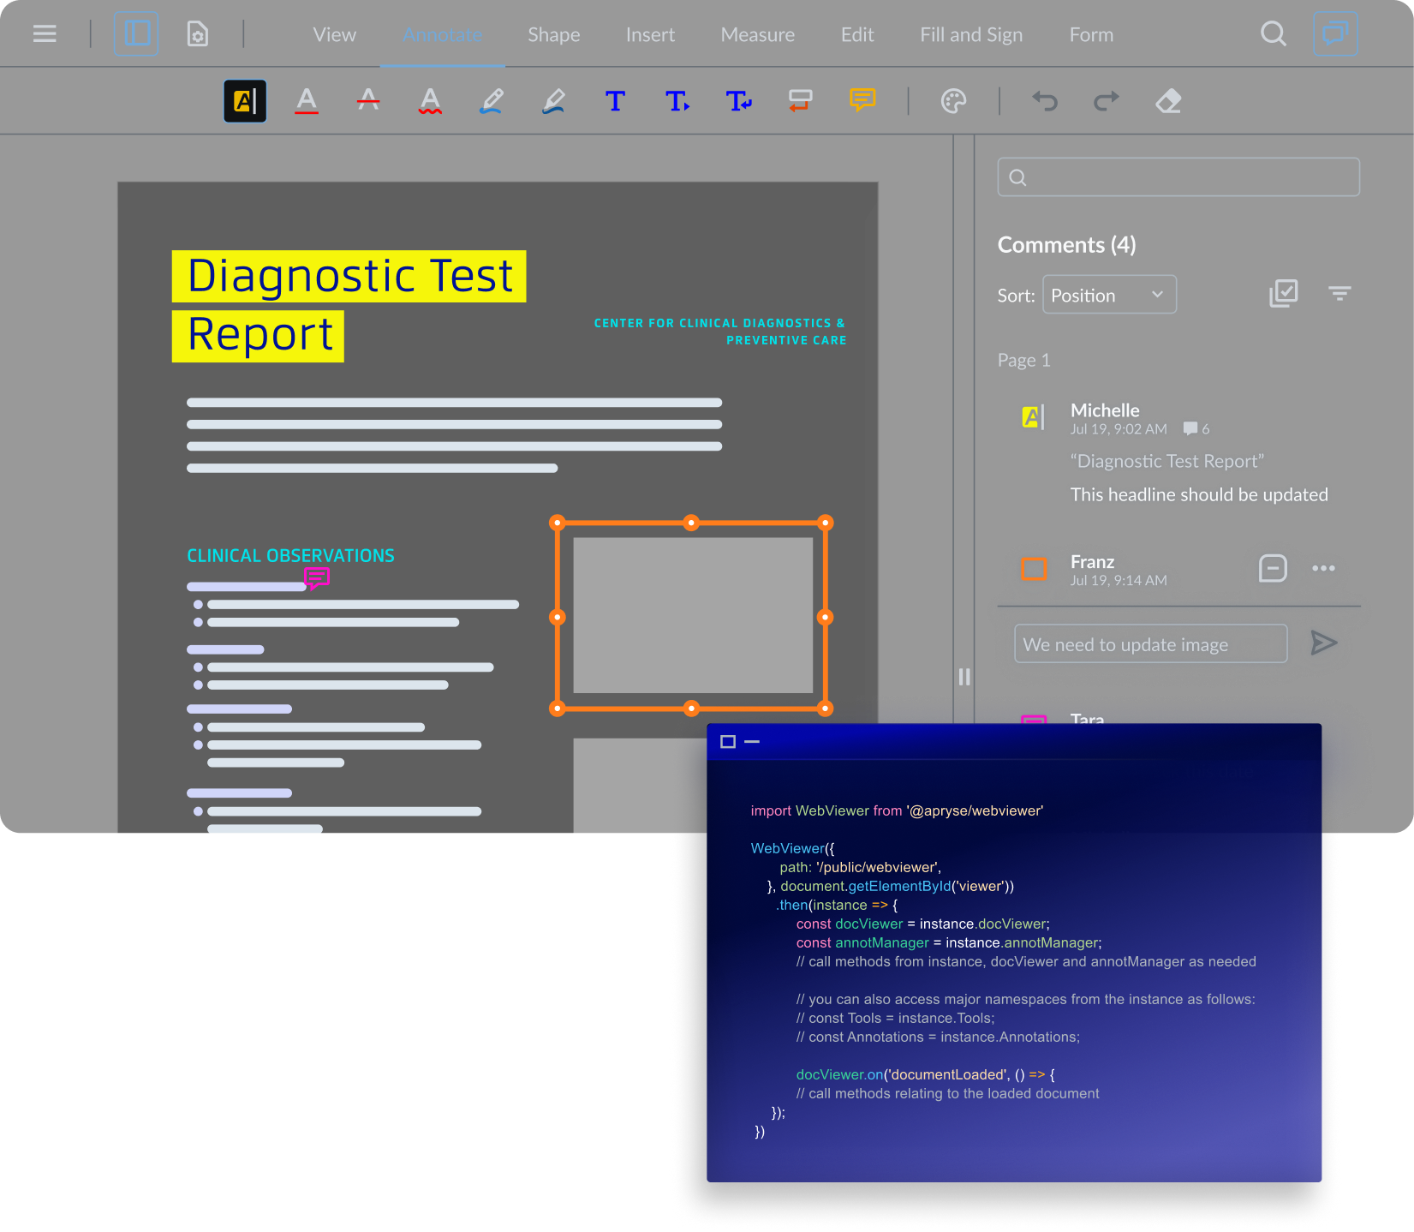Switch to the Form tab
This screenshot has width=1414, height=1232.
[1091, 35]
